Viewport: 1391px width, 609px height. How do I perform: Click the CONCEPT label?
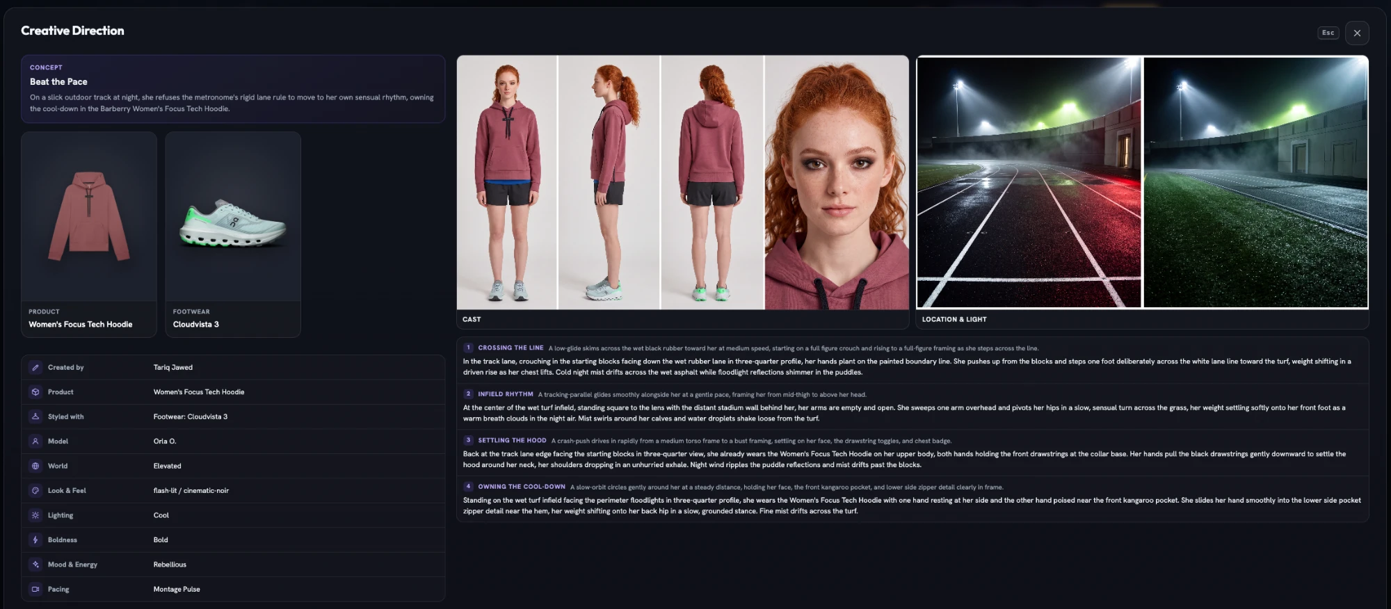(x=46, y=67)
